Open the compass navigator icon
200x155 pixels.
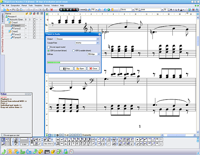[71, 152]
